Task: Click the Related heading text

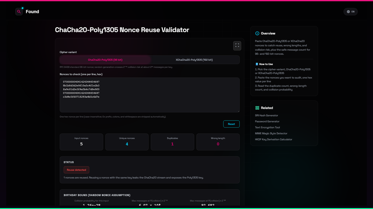Action: pos(267,108)
